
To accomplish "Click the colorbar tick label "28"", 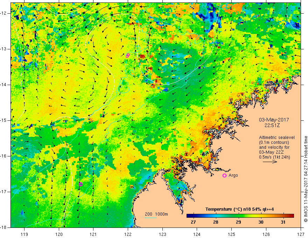I will 216,222.
